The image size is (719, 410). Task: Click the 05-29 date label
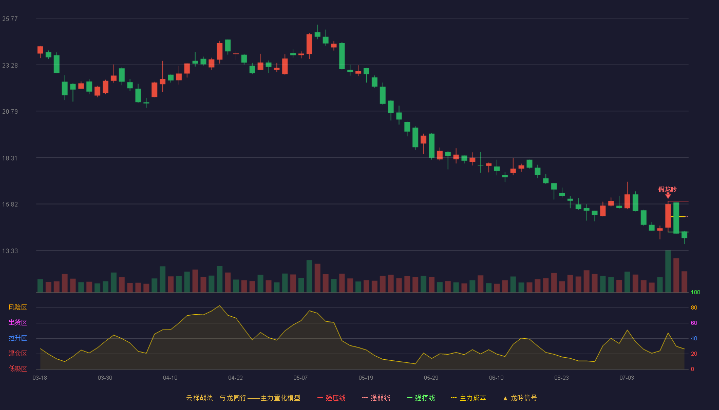click(x=431, y=378)
